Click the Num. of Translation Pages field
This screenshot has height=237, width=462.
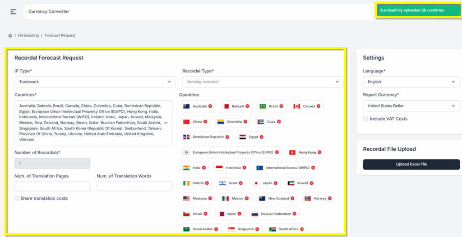point(52,186)
